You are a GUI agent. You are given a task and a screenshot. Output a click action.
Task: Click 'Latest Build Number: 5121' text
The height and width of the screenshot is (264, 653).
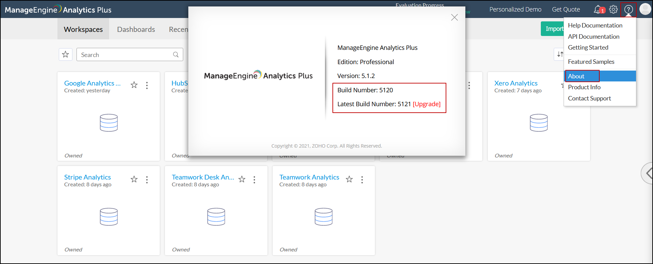374,104
